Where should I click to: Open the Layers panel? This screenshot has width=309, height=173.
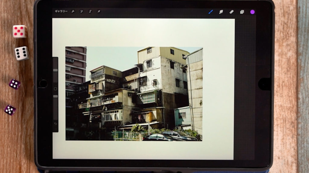pyautogui.click(x=242, y=12)
